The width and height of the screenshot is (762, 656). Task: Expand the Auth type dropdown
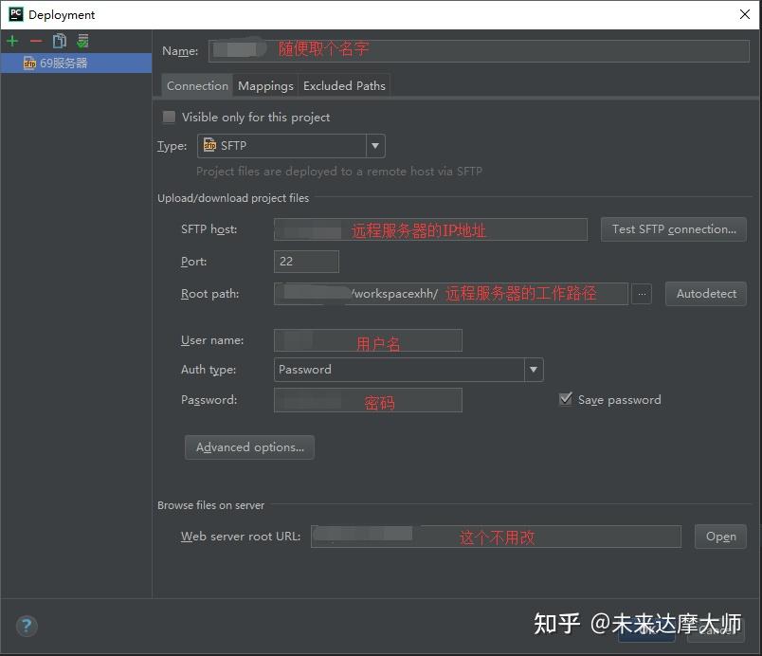[x=533, y=370]
